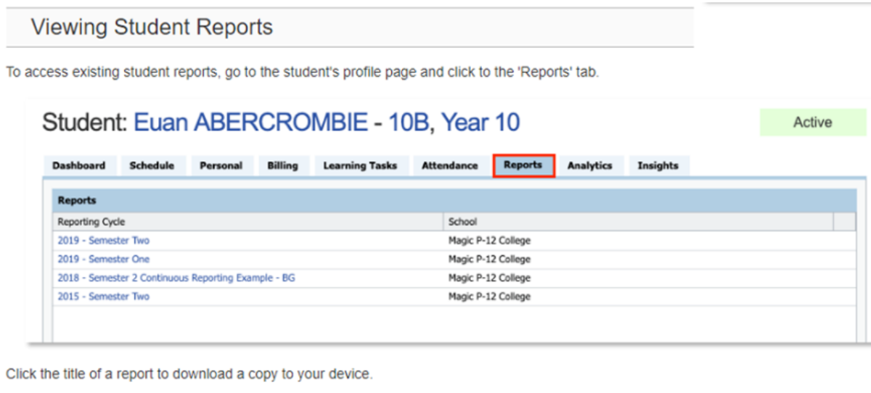Click the Euan ABERCROMBIE student name link
Image resolution: width=871 pixels, height=393 pixels.
250,123
